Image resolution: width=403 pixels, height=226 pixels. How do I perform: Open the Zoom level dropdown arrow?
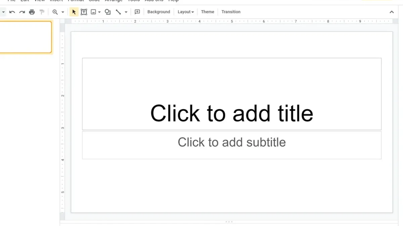coord(63,12)
